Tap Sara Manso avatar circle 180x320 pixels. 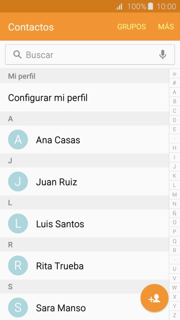pos(18,308)
